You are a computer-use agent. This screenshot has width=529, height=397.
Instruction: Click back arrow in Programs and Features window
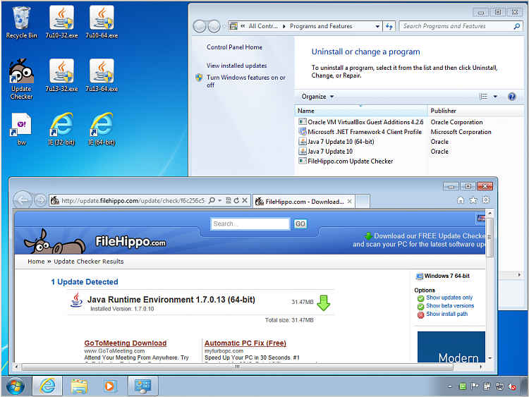200,26
